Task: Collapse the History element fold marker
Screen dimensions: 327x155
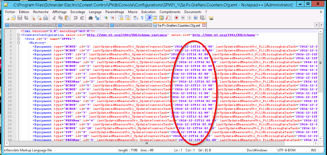Action: pyautogui.click(x=18, y=43)
